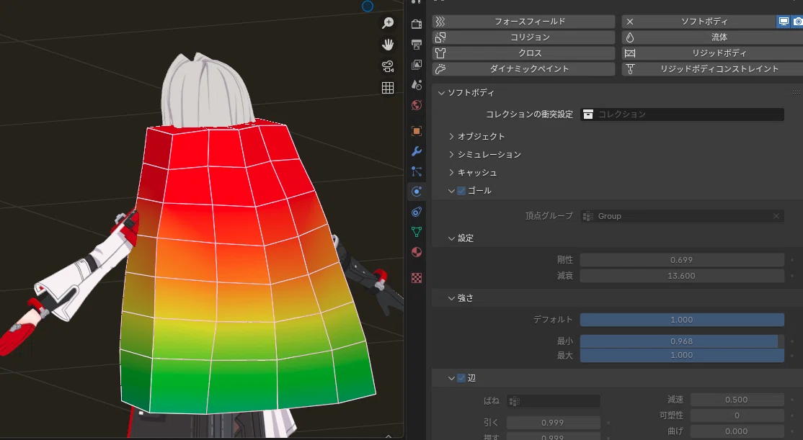Remove ソフトボディ physics
The image size is (803, 440).
[x=698, y=22]
